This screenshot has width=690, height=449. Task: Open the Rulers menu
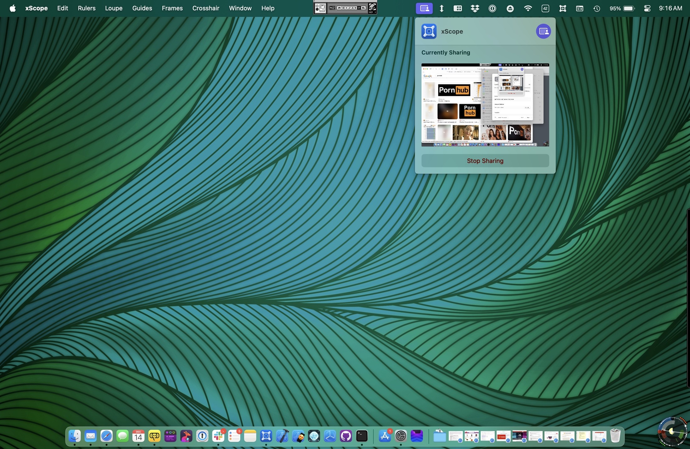[x=86, y=8]
